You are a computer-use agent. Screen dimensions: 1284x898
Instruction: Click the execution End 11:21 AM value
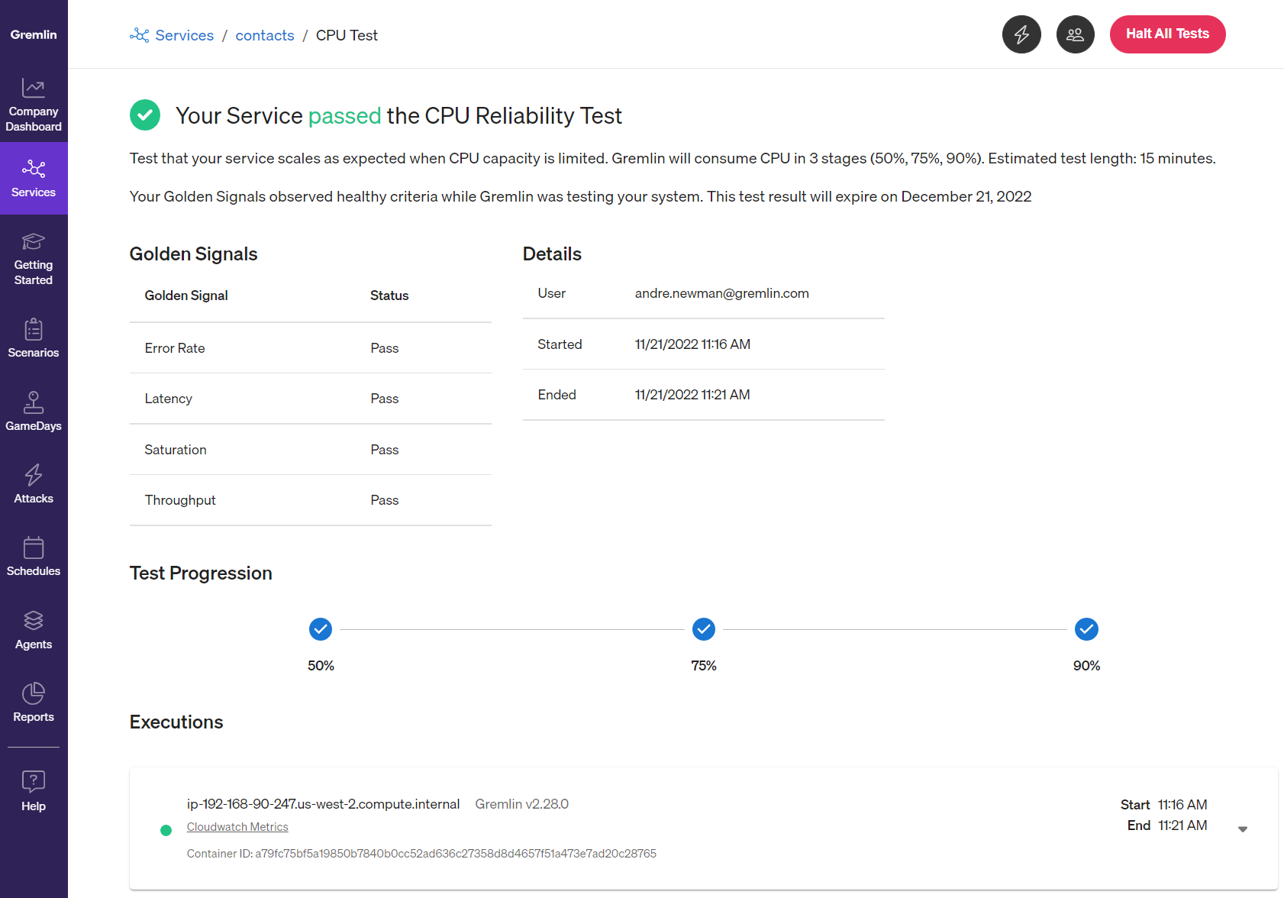coord(1182,825)
